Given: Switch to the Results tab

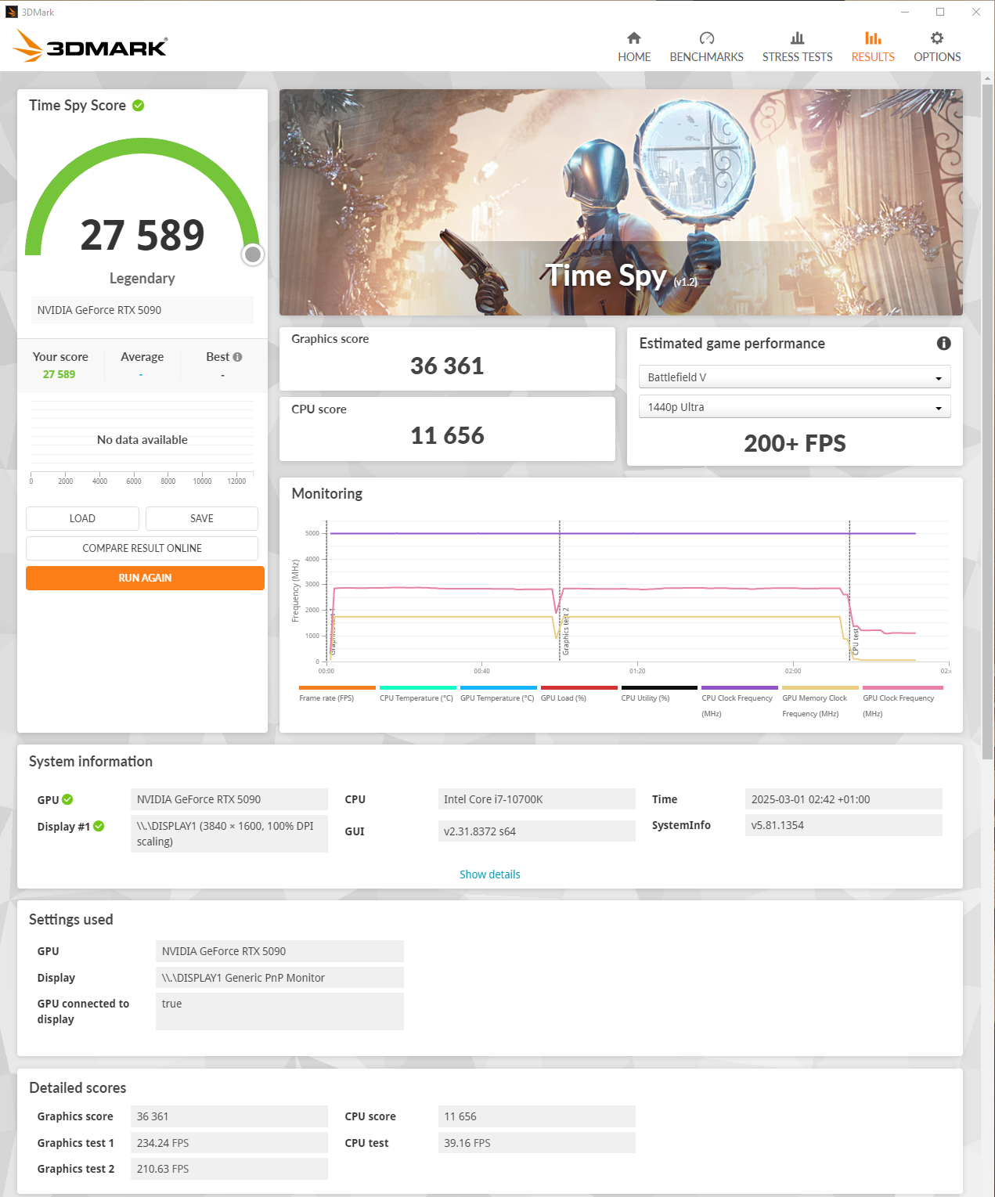Looking at the screenshot, I should 872,47.
